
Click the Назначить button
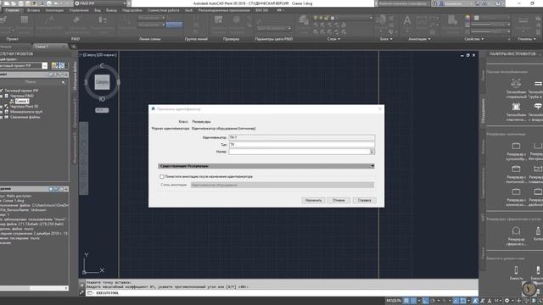(313, 200)
